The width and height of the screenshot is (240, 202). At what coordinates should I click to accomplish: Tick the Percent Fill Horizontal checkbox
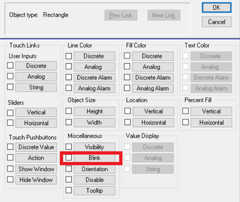186,122
